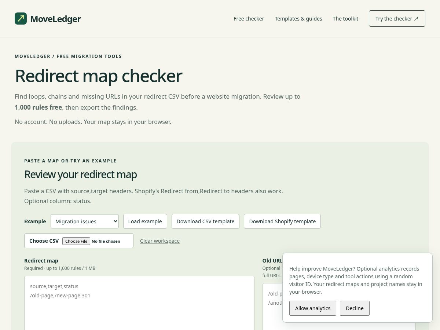This screenshot has width=440, height=330.
Task: Click the MoveLedger arrow logo icon
Action: pos(21,18)
